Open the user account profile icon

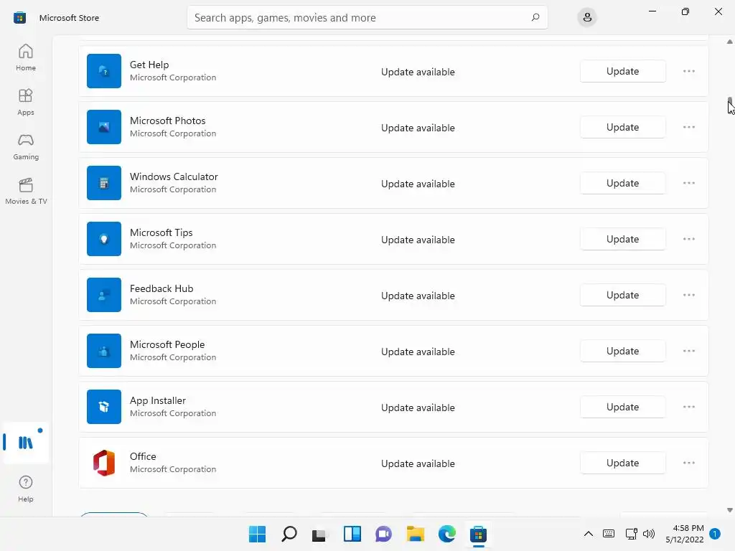point(587,18)
